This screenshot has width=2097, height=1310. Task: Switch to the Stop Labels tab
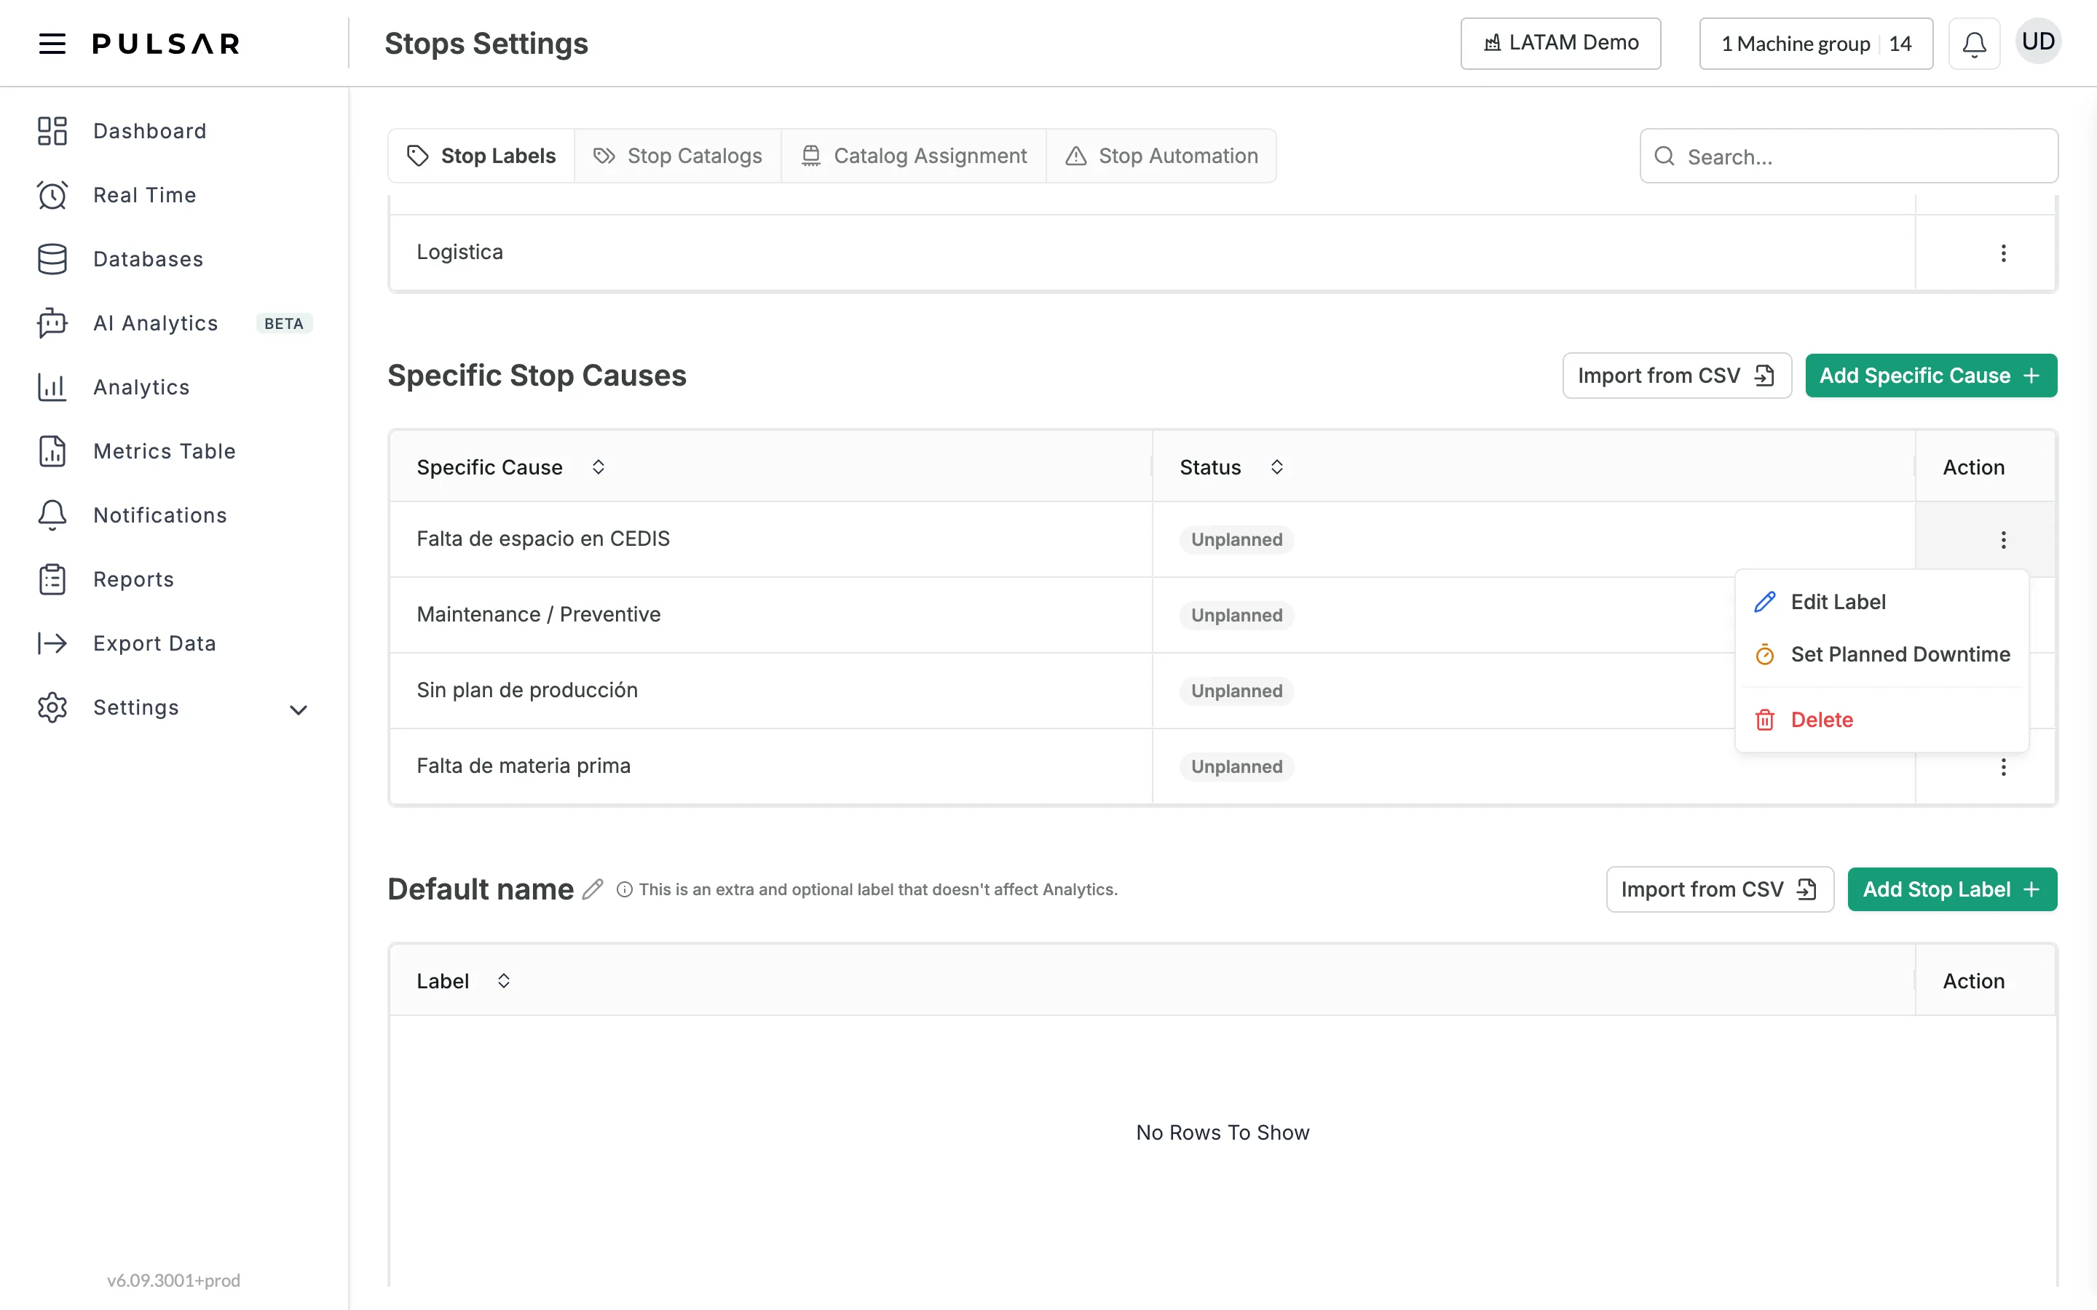(482, 156)
